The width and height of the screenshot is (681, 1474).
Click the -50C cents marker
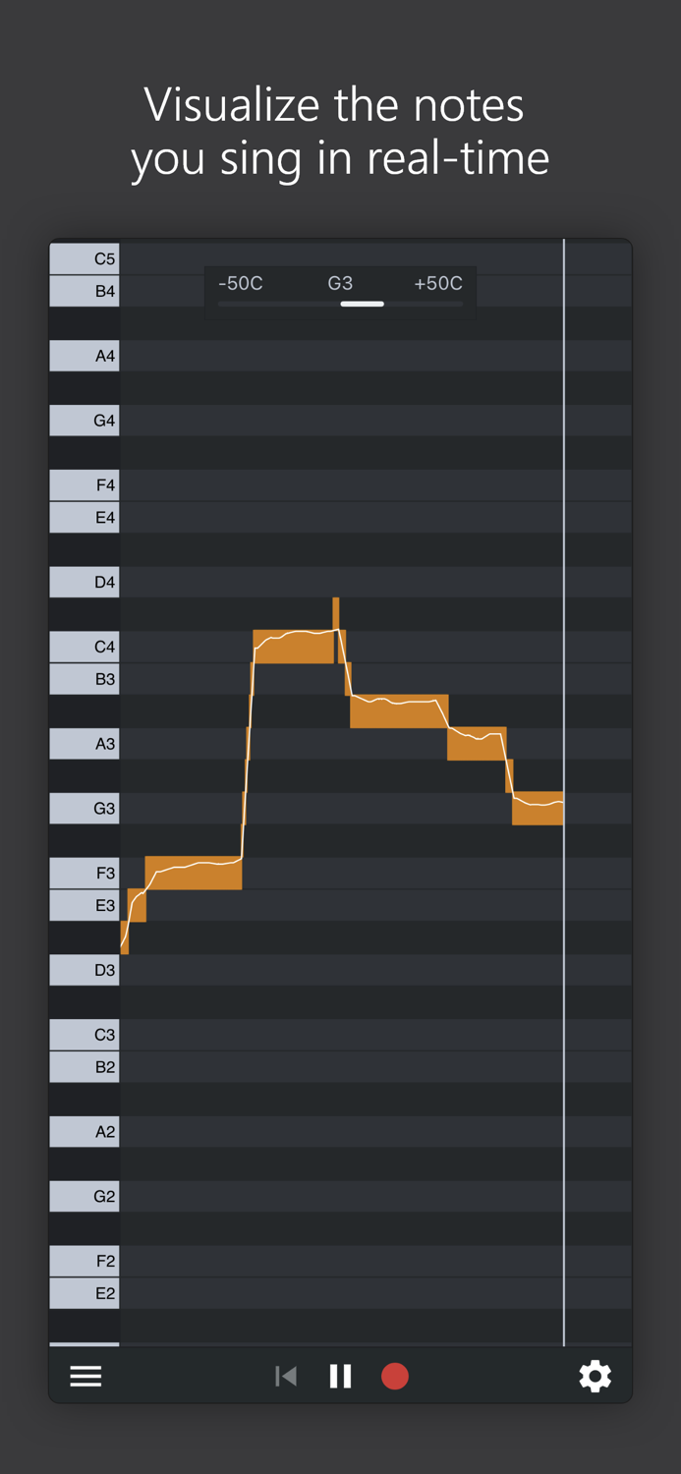pos(240,283)
